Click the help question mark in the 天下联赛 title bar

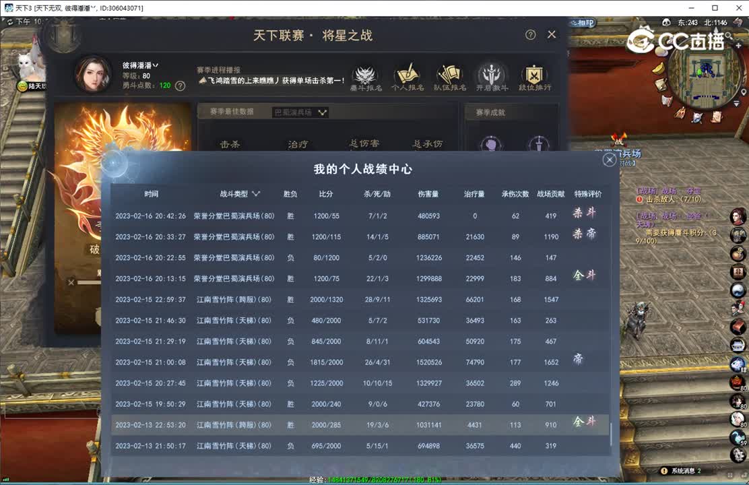(530, 35)
